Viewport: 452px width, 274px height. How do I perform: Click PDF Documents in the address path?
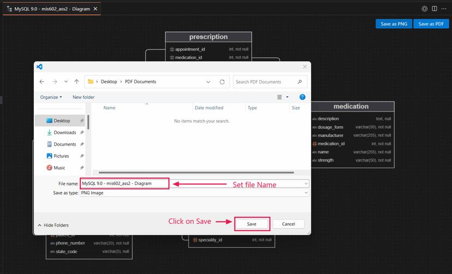coord(140,82)
